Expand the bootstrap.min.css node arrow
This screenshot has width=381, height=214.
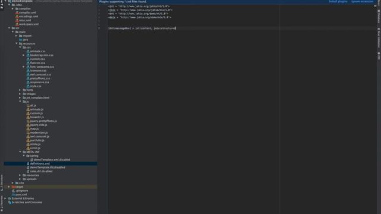pos(24,55)
